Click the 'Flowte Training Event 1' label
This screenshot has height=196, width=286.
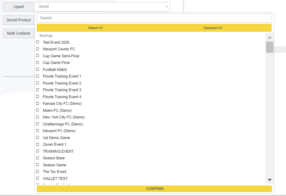[62, 76]
